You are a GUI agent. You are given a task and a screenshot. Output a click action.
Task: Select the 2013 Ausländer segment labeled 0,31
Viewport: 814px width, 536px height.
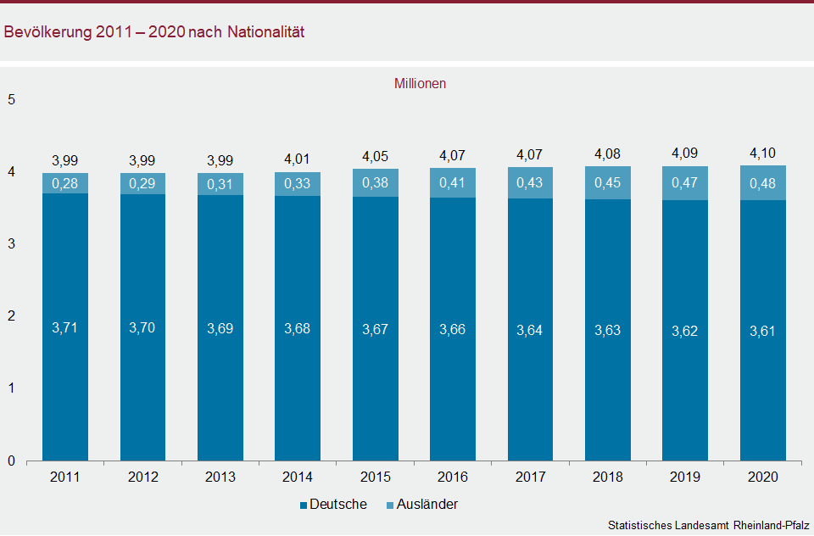click(x=220, y=184)
